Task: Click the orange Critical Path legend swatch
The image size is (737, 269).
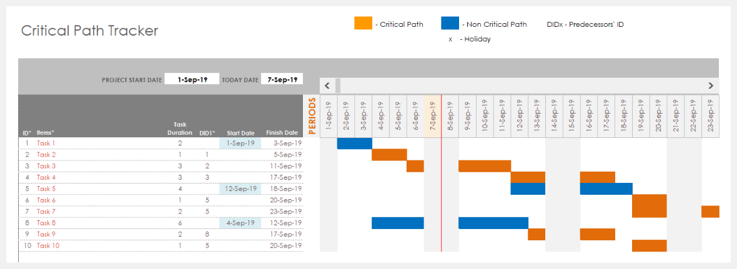Action: [x=363, y=24]
